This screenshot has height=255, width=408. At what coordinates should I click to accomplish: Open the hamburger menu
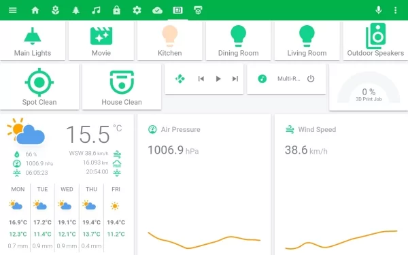12,10
